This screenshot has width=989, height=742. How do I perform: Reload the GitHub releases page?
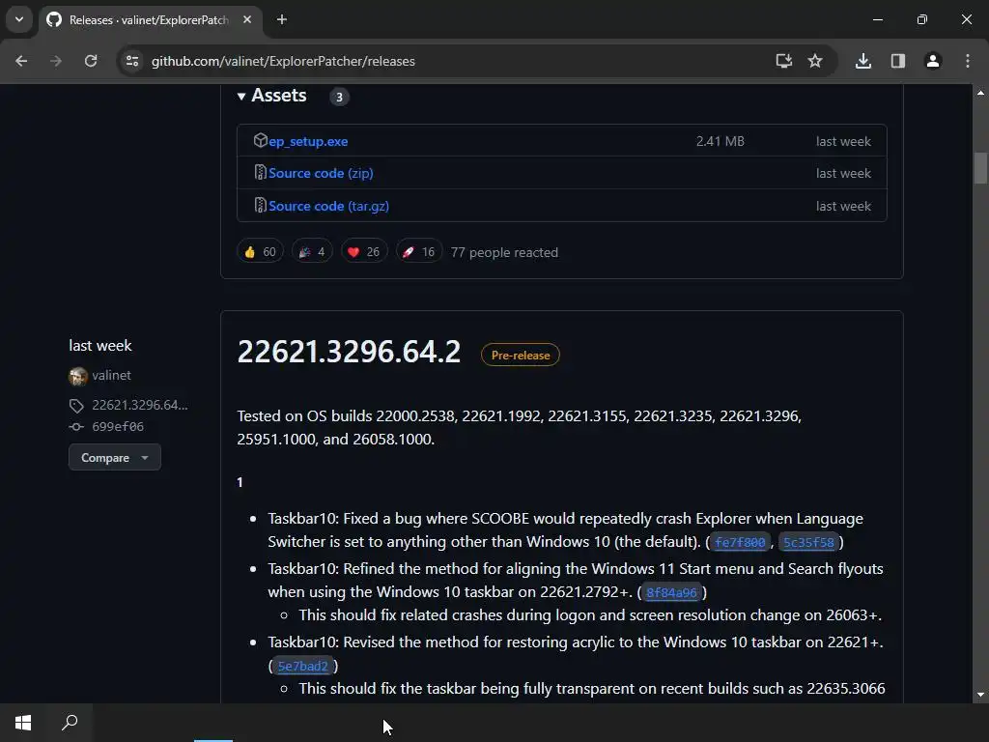tap(91, 61)
